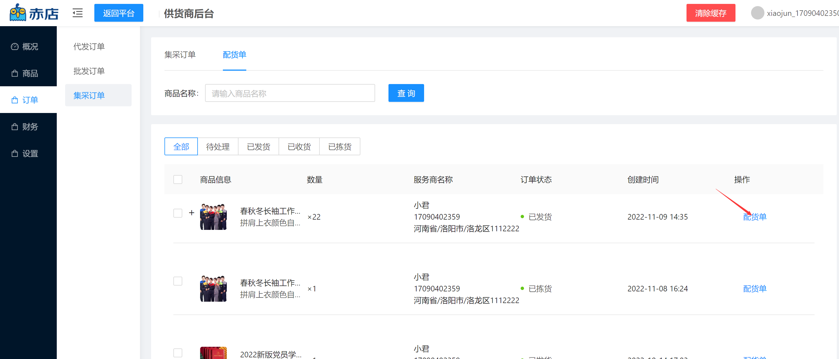Click the 操作 column header
The height and width of the screenshot is (359, 839).
742,179
